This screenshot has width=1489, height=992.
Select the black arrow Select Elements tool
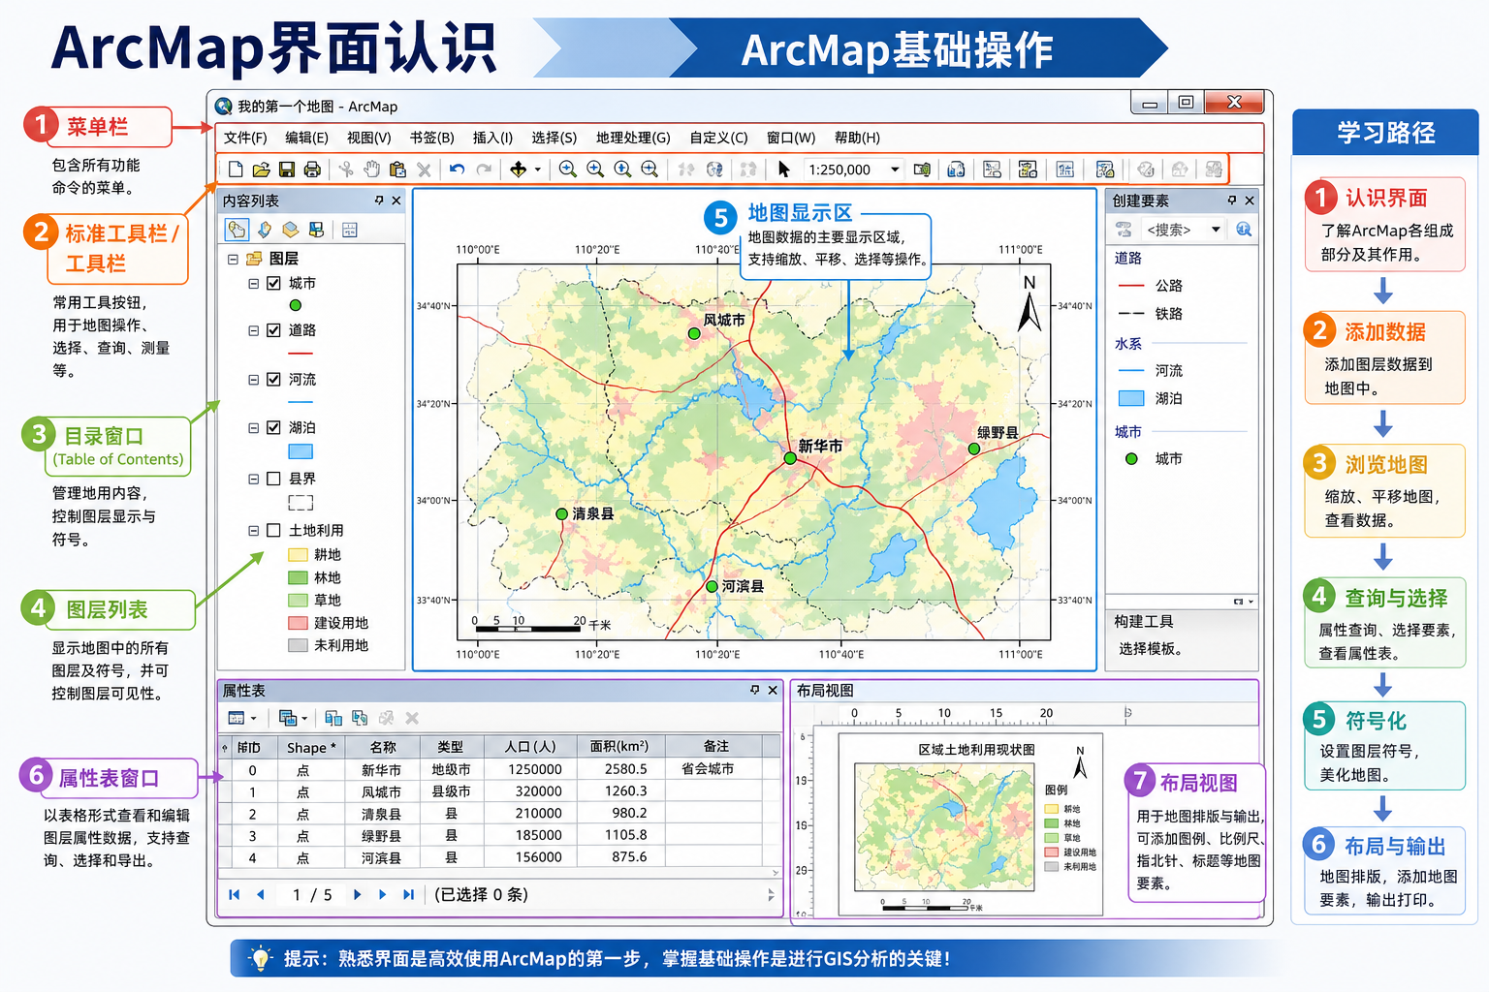(x=783, y=170)
